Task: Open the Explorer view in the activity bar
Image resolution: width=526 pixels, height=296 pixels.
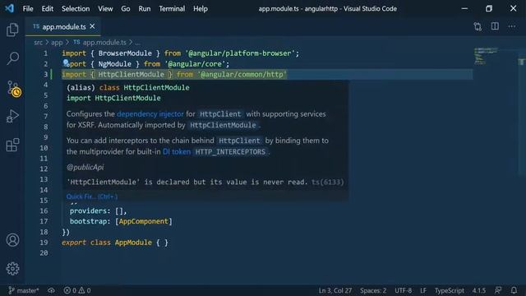Action: (x=12, y=30)
